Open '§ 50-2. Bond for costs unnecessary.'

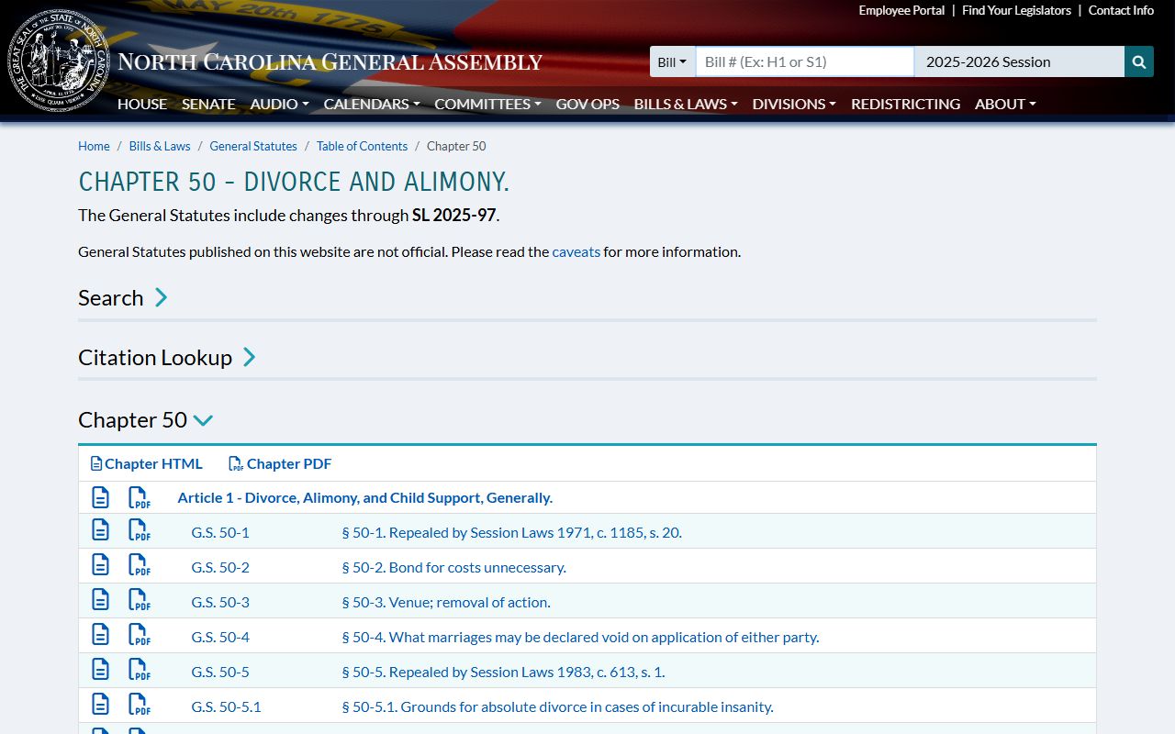(453, 567)
